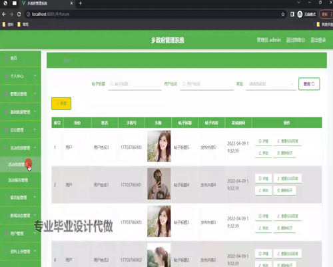Open the 其他书签 bookmarks folder

324,25
